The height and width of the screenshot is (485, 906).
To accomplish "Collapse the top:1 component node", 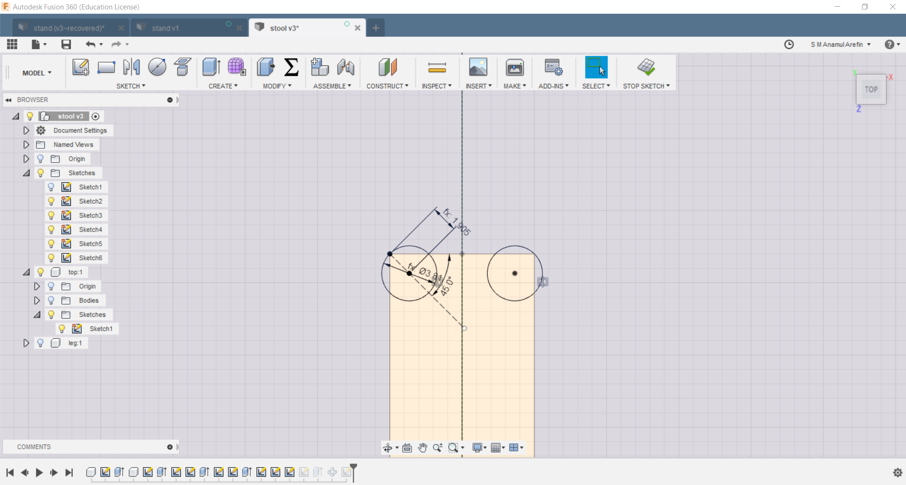I will 26,272.
